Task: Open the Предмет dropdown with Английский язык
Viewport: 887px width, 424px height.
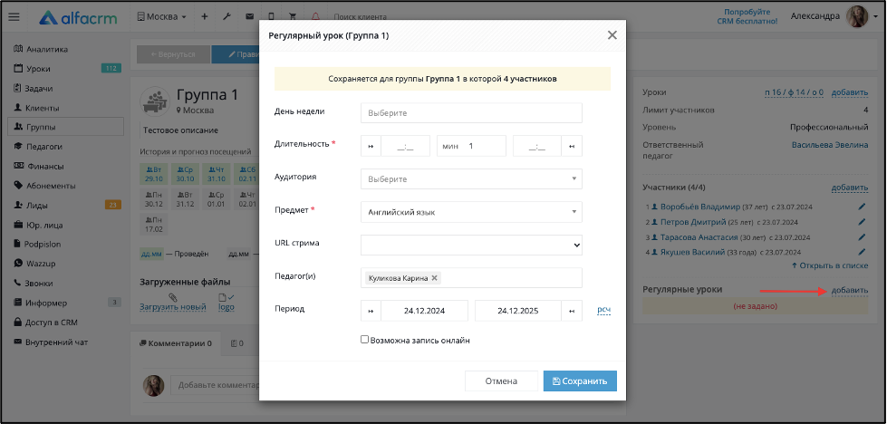Action: (471, 212)
